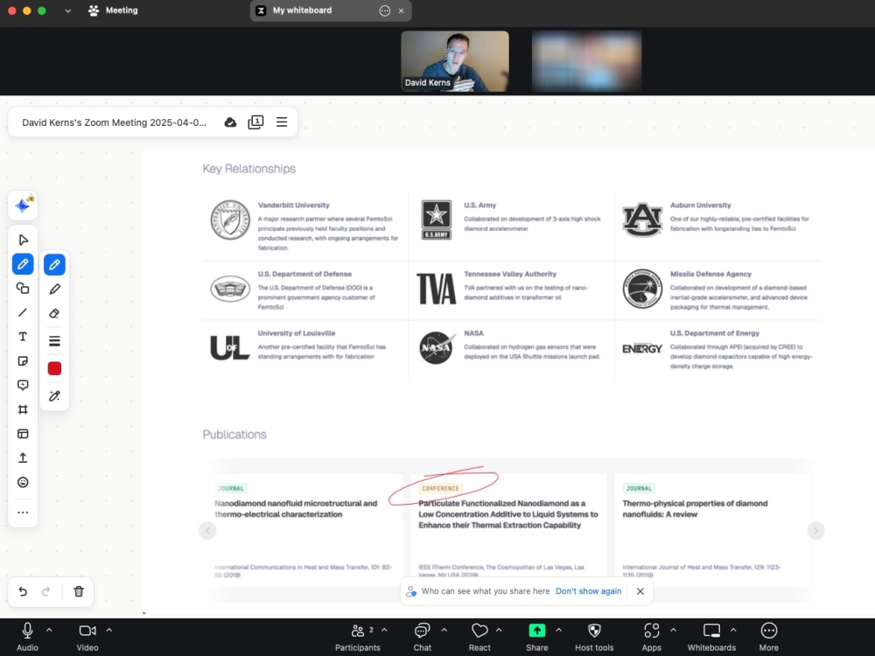
Task: Open Host tools
Action: click(594, 637)
